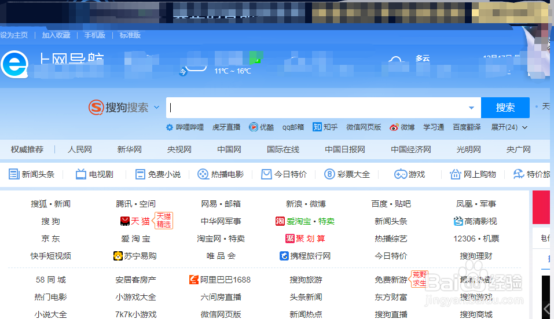Open 光明网 link
Viewport: 554px width, 319px height.
(x=468, y=149)
